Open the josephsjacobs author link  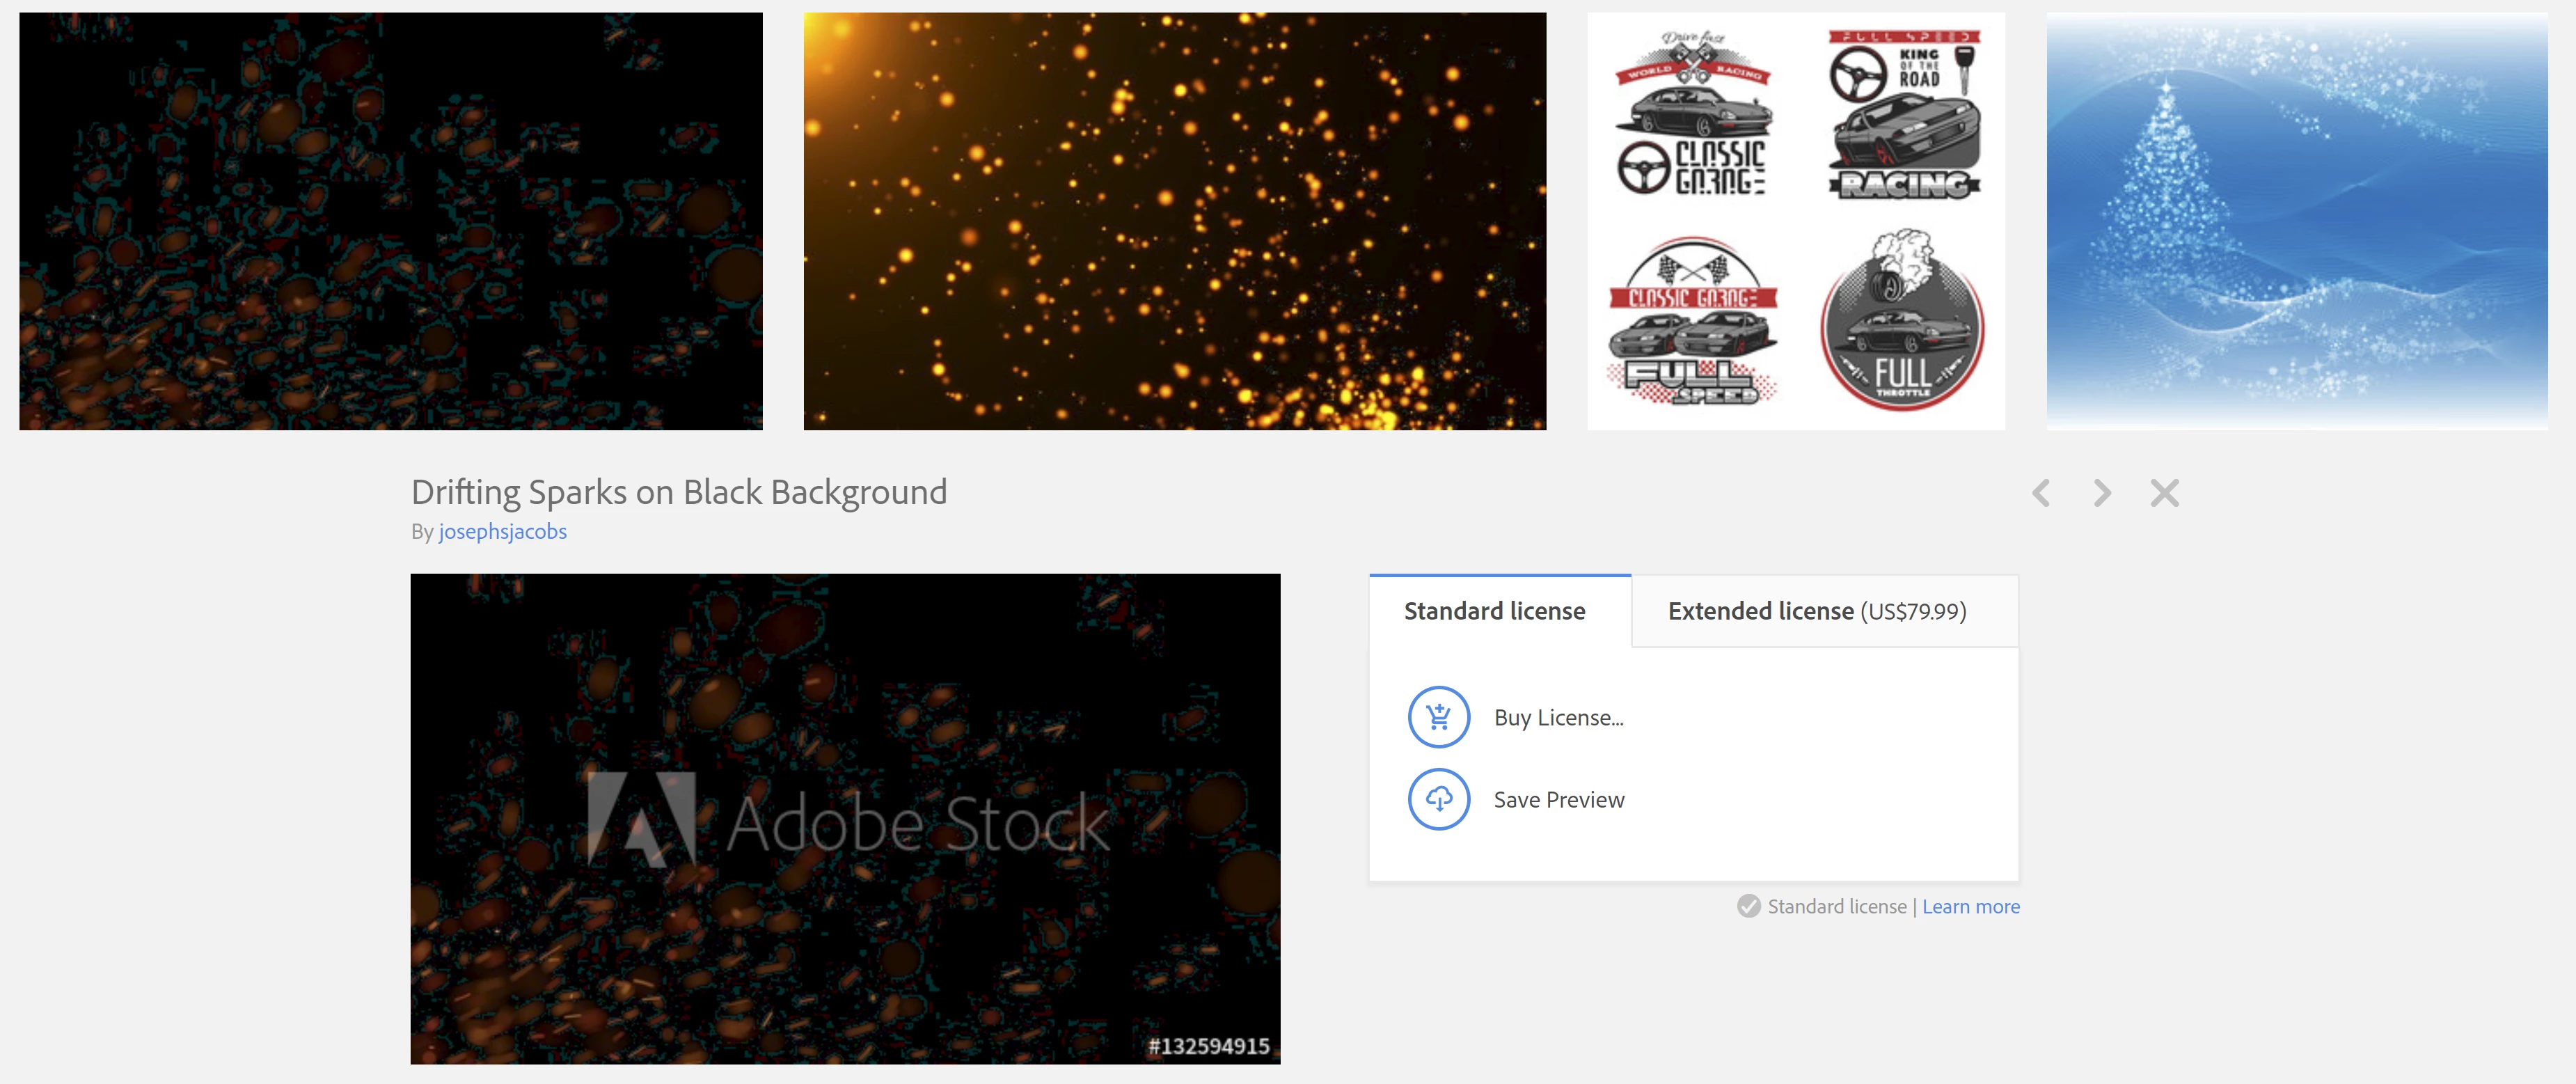pos(502,532)
